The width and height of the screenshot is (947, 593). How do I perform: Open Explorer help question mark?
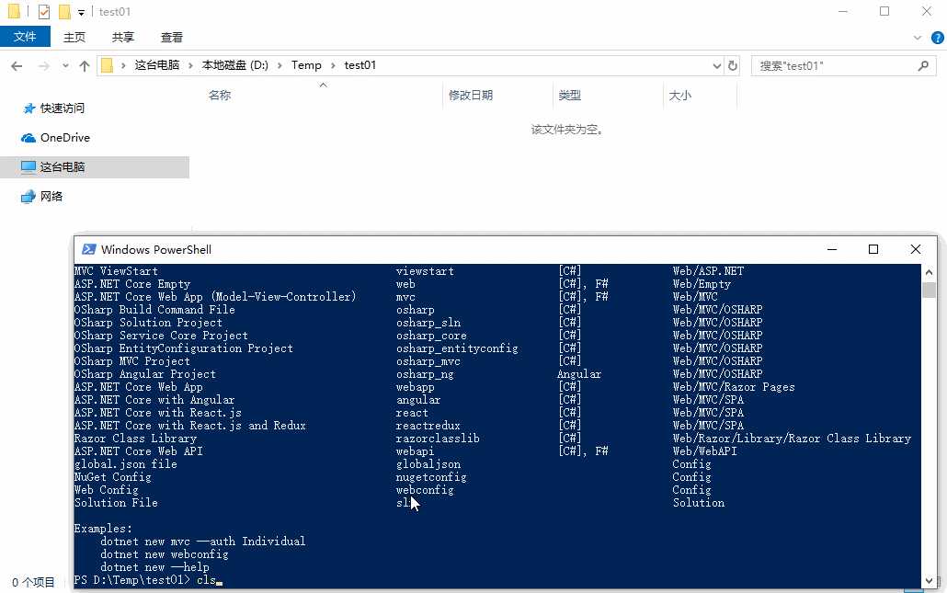[x=937, y=38]
